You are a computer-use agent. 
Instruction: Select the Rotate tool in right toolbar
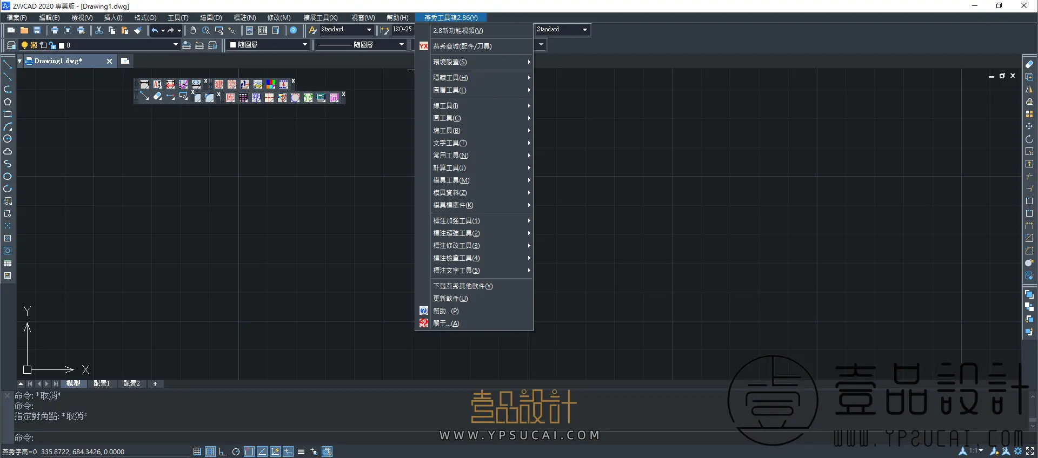point(1029,139)
